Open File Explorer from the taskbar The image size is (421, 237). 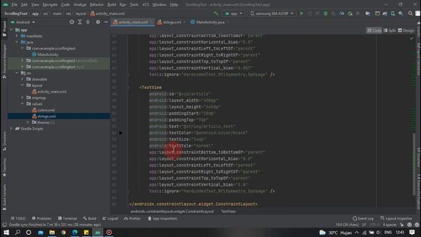tap(52, 232)
